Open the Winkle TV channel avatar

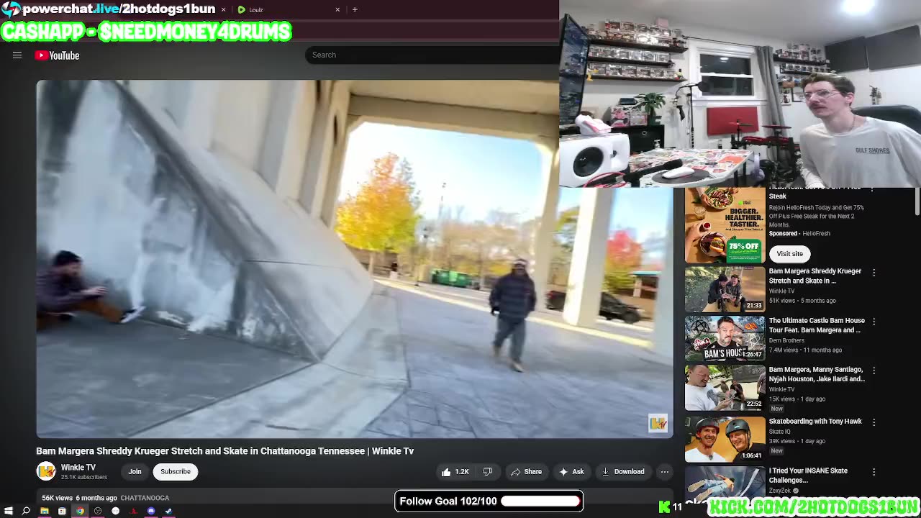(x=46, y=471)
